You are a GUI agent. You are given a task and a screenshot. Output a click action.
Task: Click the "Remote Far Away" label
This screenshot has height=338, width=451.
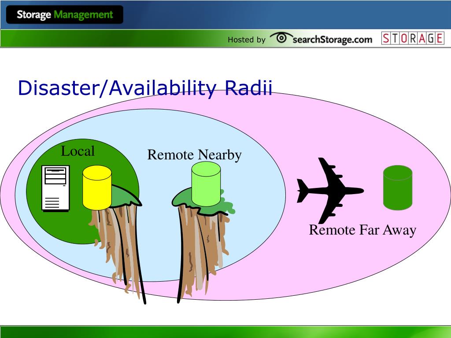pos(363,231)
